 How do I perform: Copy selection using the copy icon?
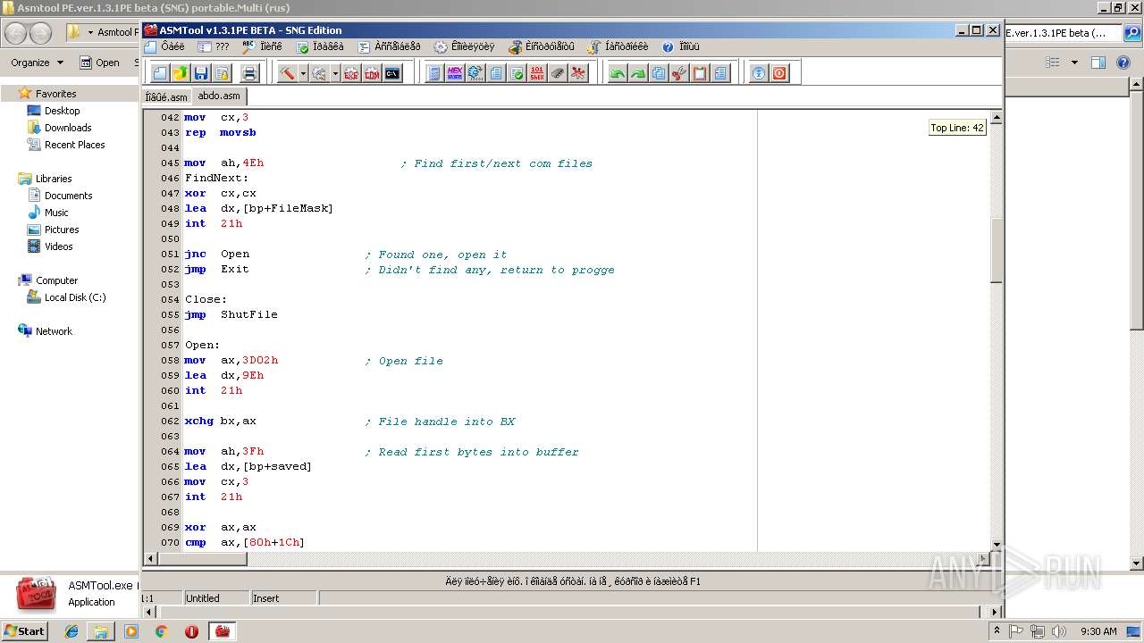click(x=659, y=73)
